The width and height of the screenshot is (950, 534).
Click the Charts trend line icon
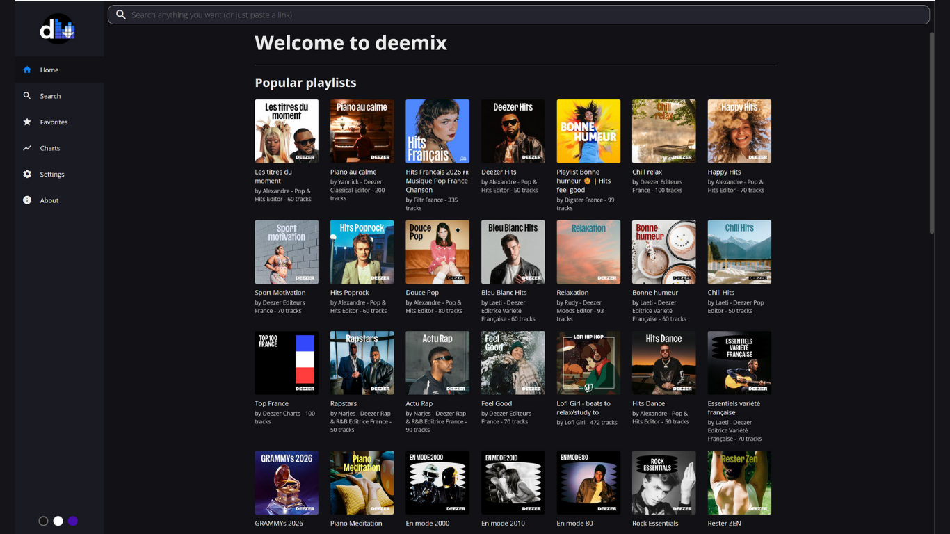click(27, 148)
